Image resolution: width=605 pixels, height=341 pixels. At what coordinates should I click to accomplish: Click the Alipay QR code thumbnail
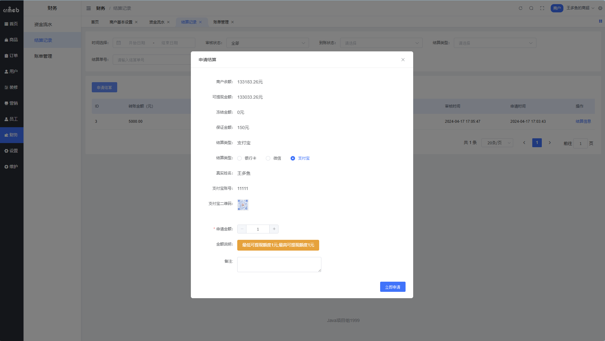pyautogui.click(x=243, y=205)
